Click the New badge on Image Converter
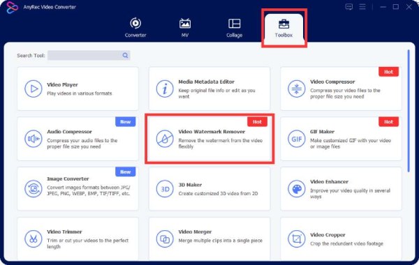 [x=125, y=172]
